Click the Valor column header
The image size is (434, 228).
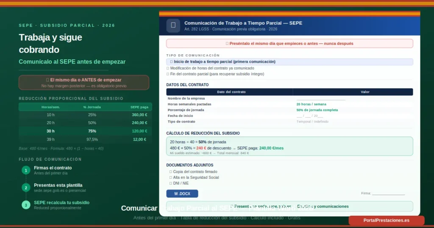[x=365, y=92]
